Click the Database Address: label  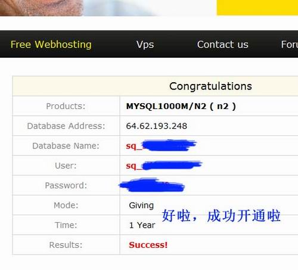[66, 126]
